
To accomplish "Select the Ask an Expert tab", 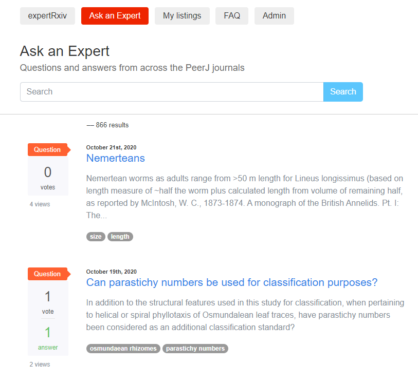I will pos(115,16).
